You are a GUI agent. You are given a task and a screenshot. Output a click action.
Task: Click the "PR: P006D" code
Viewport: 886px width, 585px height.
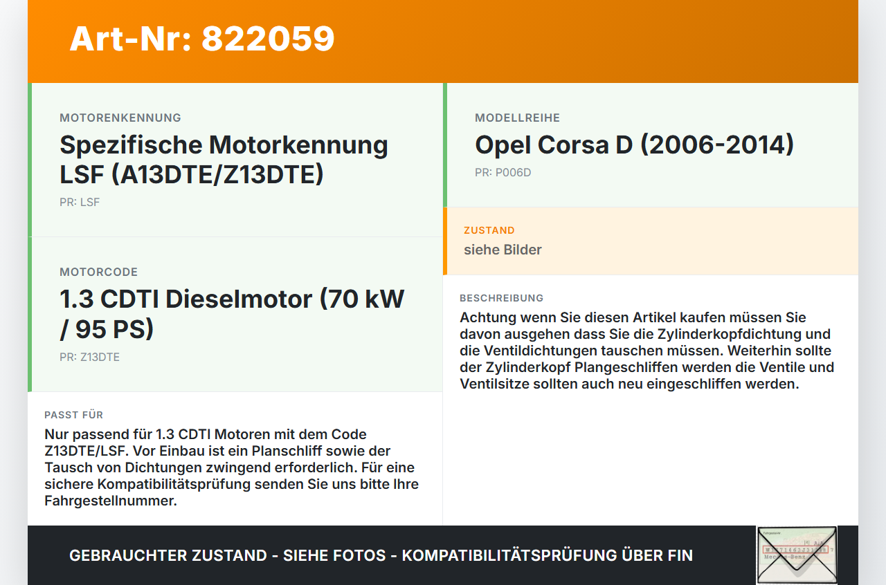coord(503,173)
